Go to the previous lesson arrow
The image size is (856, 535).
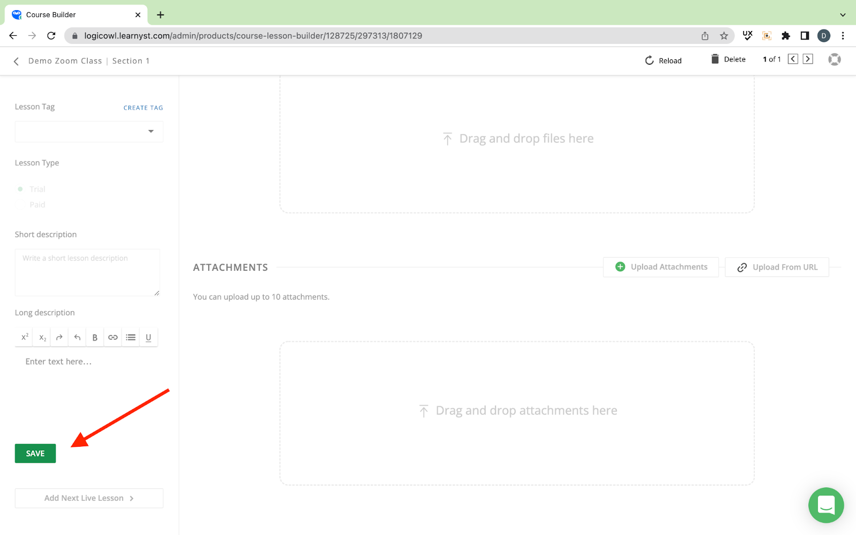[793, 59]
